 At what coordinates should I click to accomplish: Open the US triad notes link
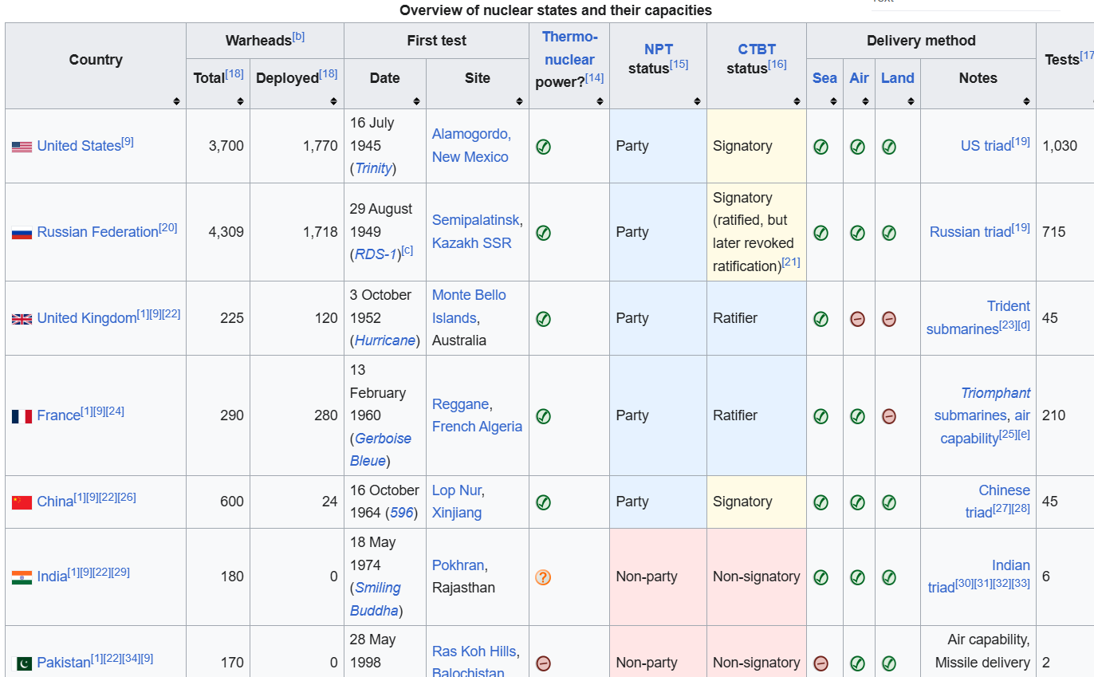[x=986, y=146]
